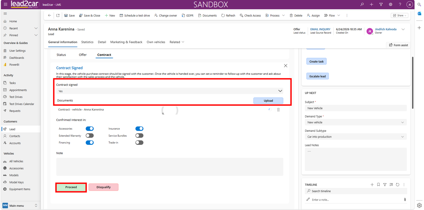
Task: Switch to the Statistics tab
Action: pos(87,42)
